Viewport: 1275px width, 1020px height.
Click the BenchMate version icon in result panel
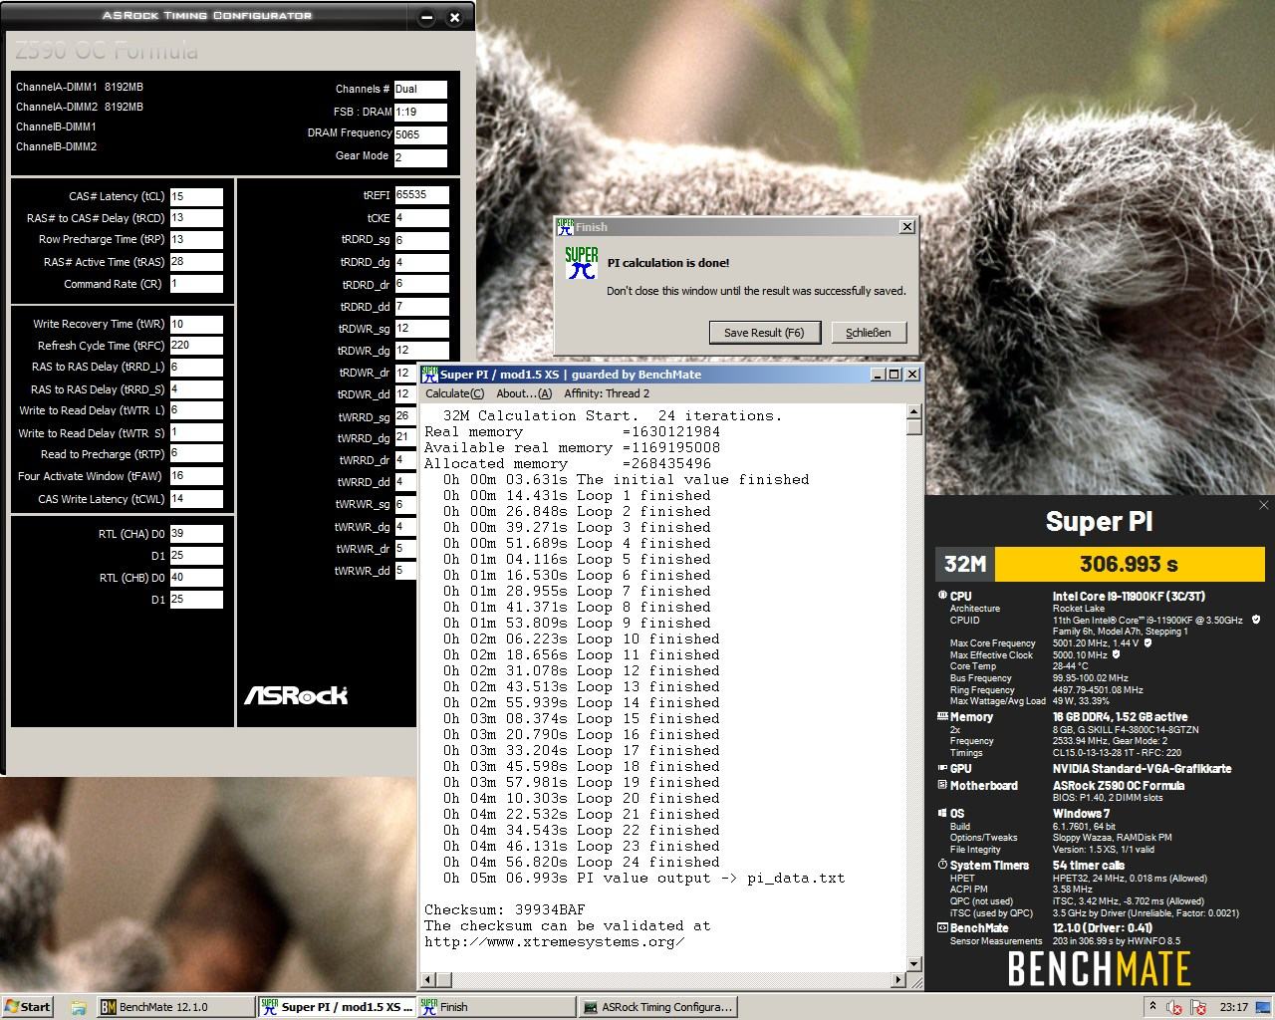click(942, 927)
